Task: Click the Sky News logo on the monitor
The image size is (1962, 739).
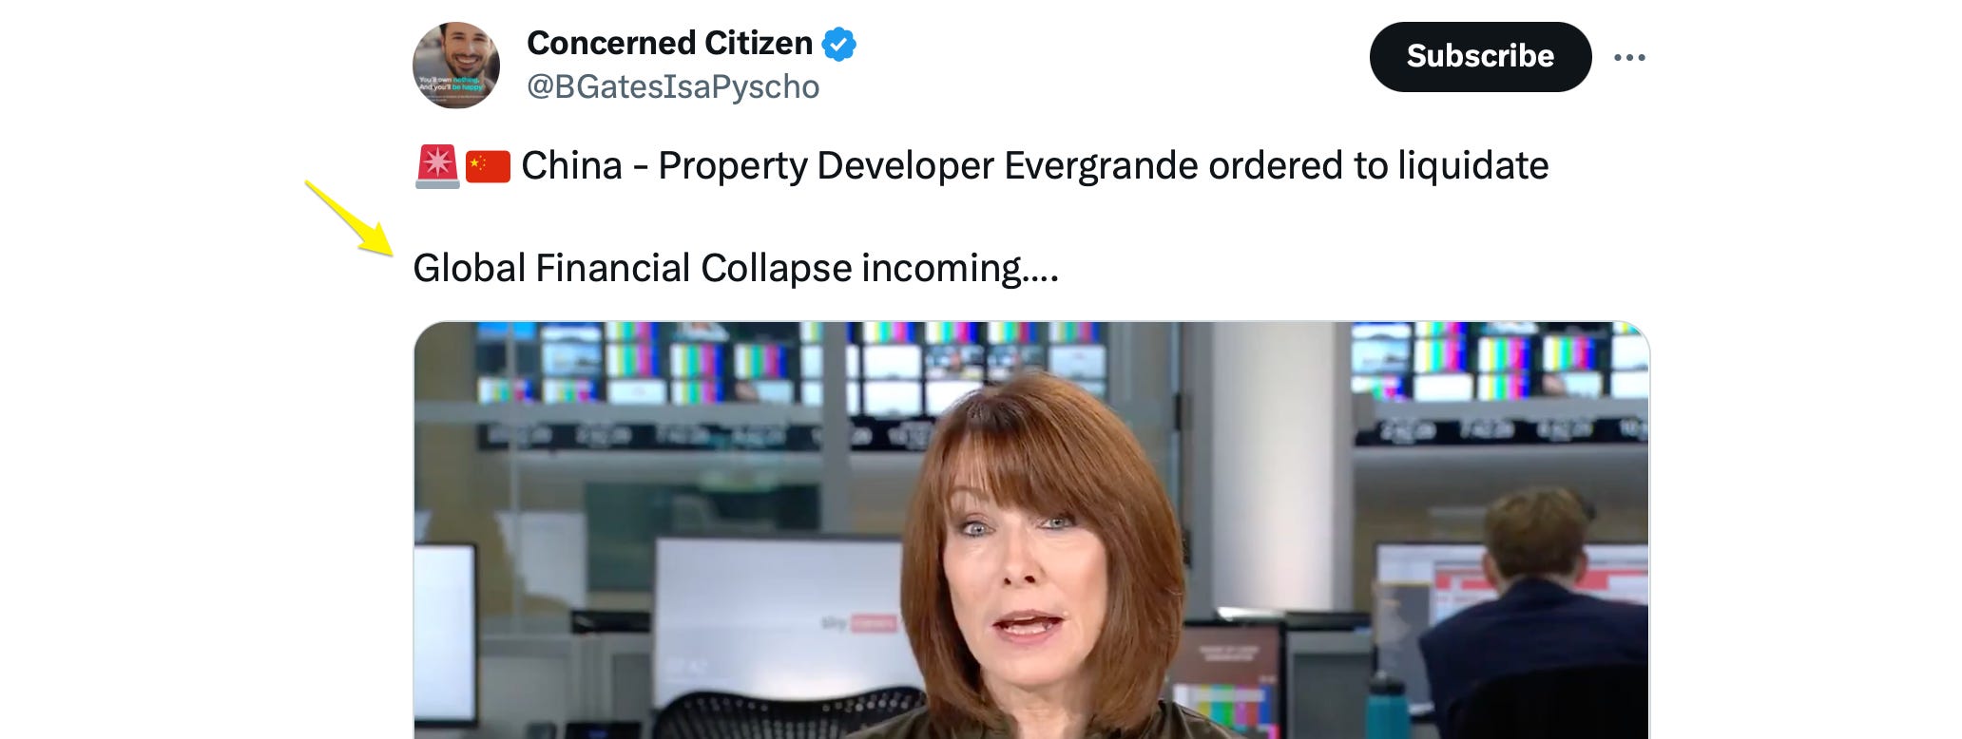Action: pyautogui.click(x=858, y=623)
